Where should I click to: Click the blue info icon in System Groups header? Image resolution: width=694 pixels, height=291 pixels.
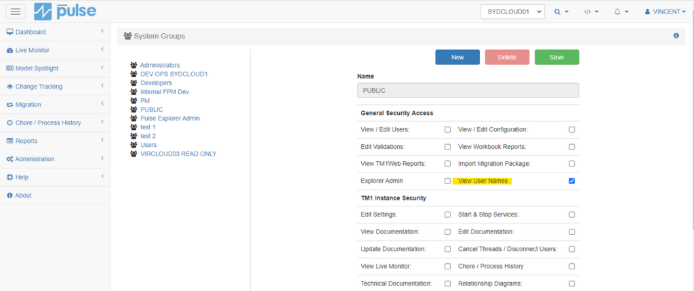(676, 35)
